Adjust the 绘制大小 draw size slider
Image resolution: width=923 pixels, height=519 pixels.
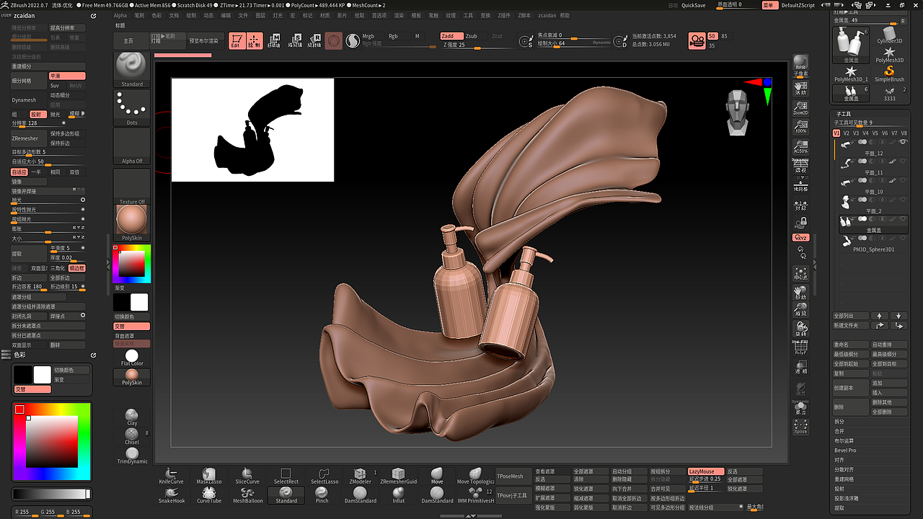pyautogui.click(x=574, y=43)
